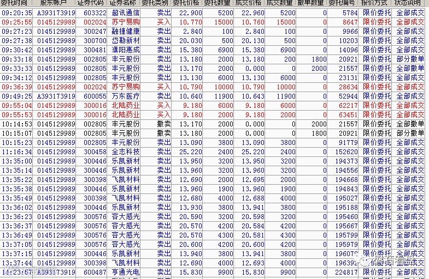Select order number 9966
Screen dimensions: 429x279
(x=350, y=32)
